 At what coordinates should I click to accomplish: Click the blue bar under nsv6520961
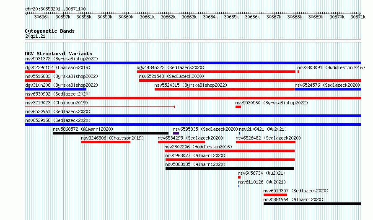click(x=193, y=116)
